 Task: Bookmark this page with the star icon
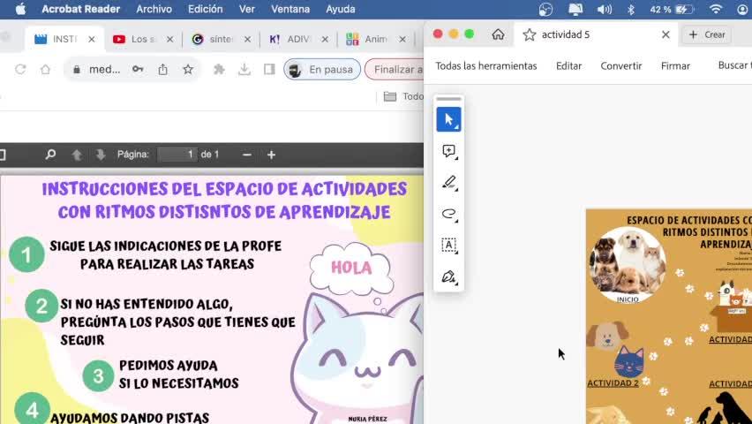pos(188,69)
